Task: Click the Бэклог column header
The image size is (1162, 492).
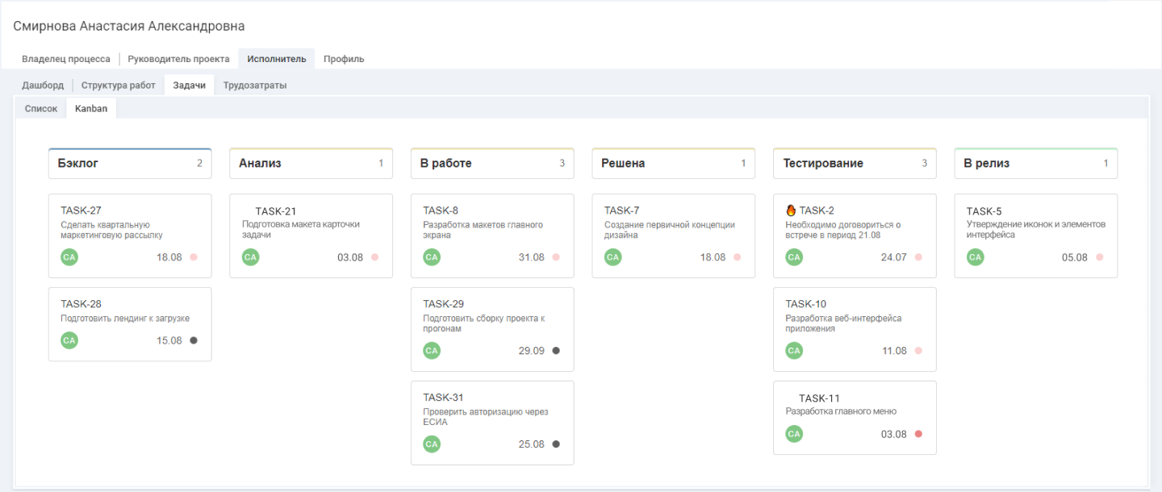Action: (x=78, y=163)
